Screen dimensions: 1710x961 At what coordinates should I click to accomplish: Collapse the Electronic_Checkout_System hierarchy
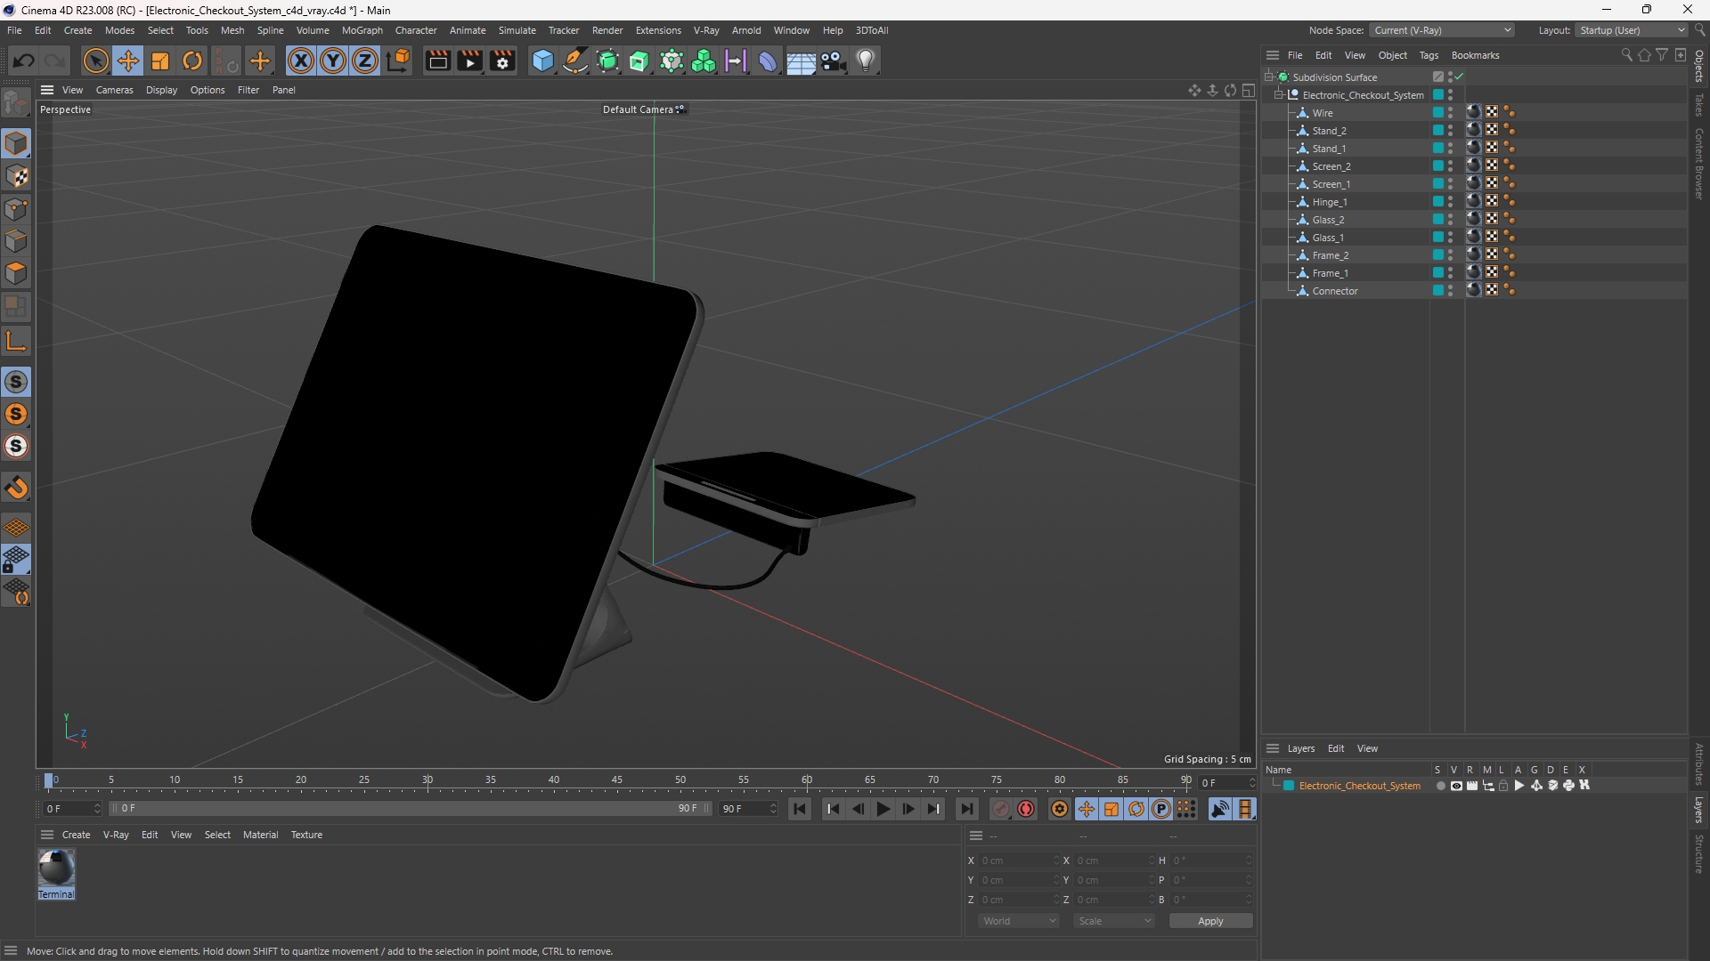click(1279, 94)
